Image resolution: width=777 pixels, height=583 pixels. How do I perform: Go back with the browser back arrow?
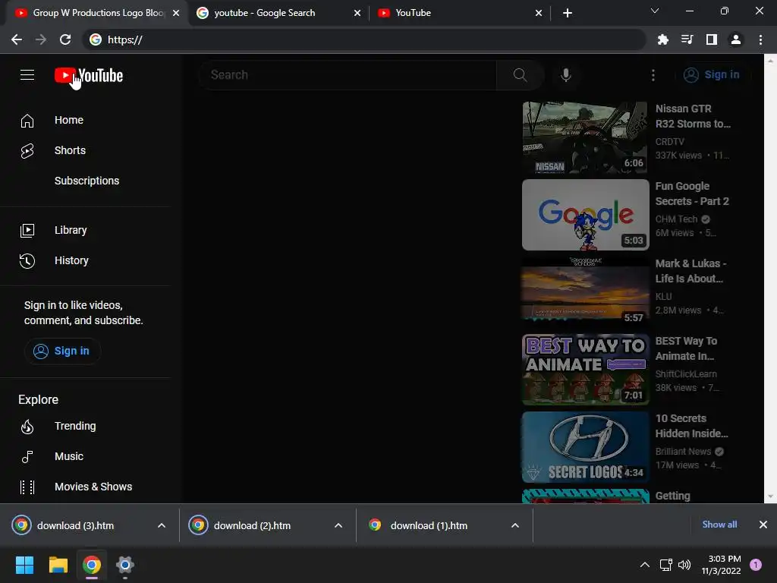click(17, 39)
